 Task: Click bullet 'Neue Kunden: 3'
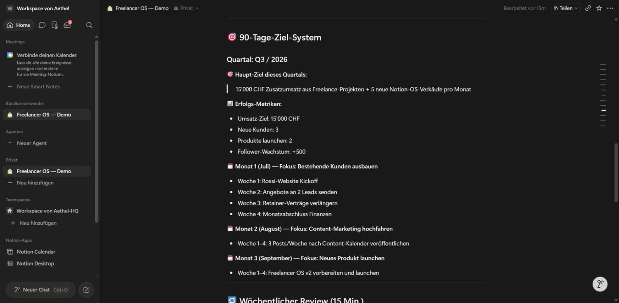pyautogui.click(x=258, y=130)
